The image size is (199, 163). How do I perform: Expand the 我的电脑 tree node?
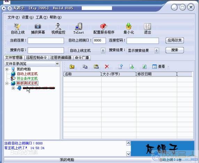(7, 69)
